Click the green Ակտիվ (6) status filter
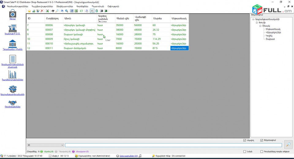This screenshot has height=159, width=294. [47, 152]
